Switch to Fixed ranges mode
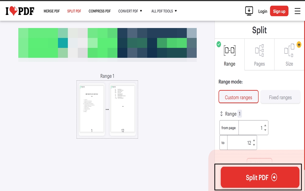Image resolution: width=305 pixels, height=191 pixels. pos(280,97)
